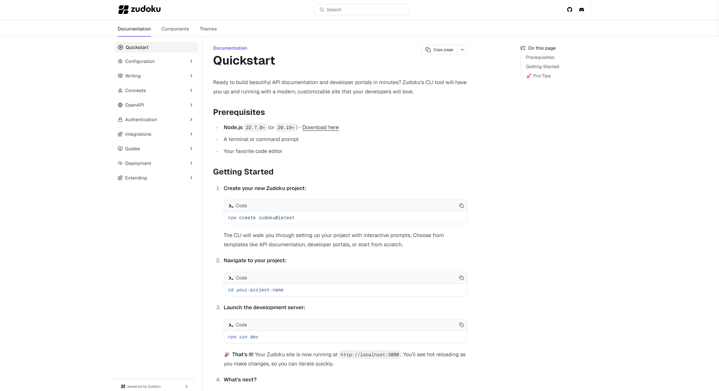Focus the Search input field
This screenshot has width=719, height=391.
[x=361, y=10]
